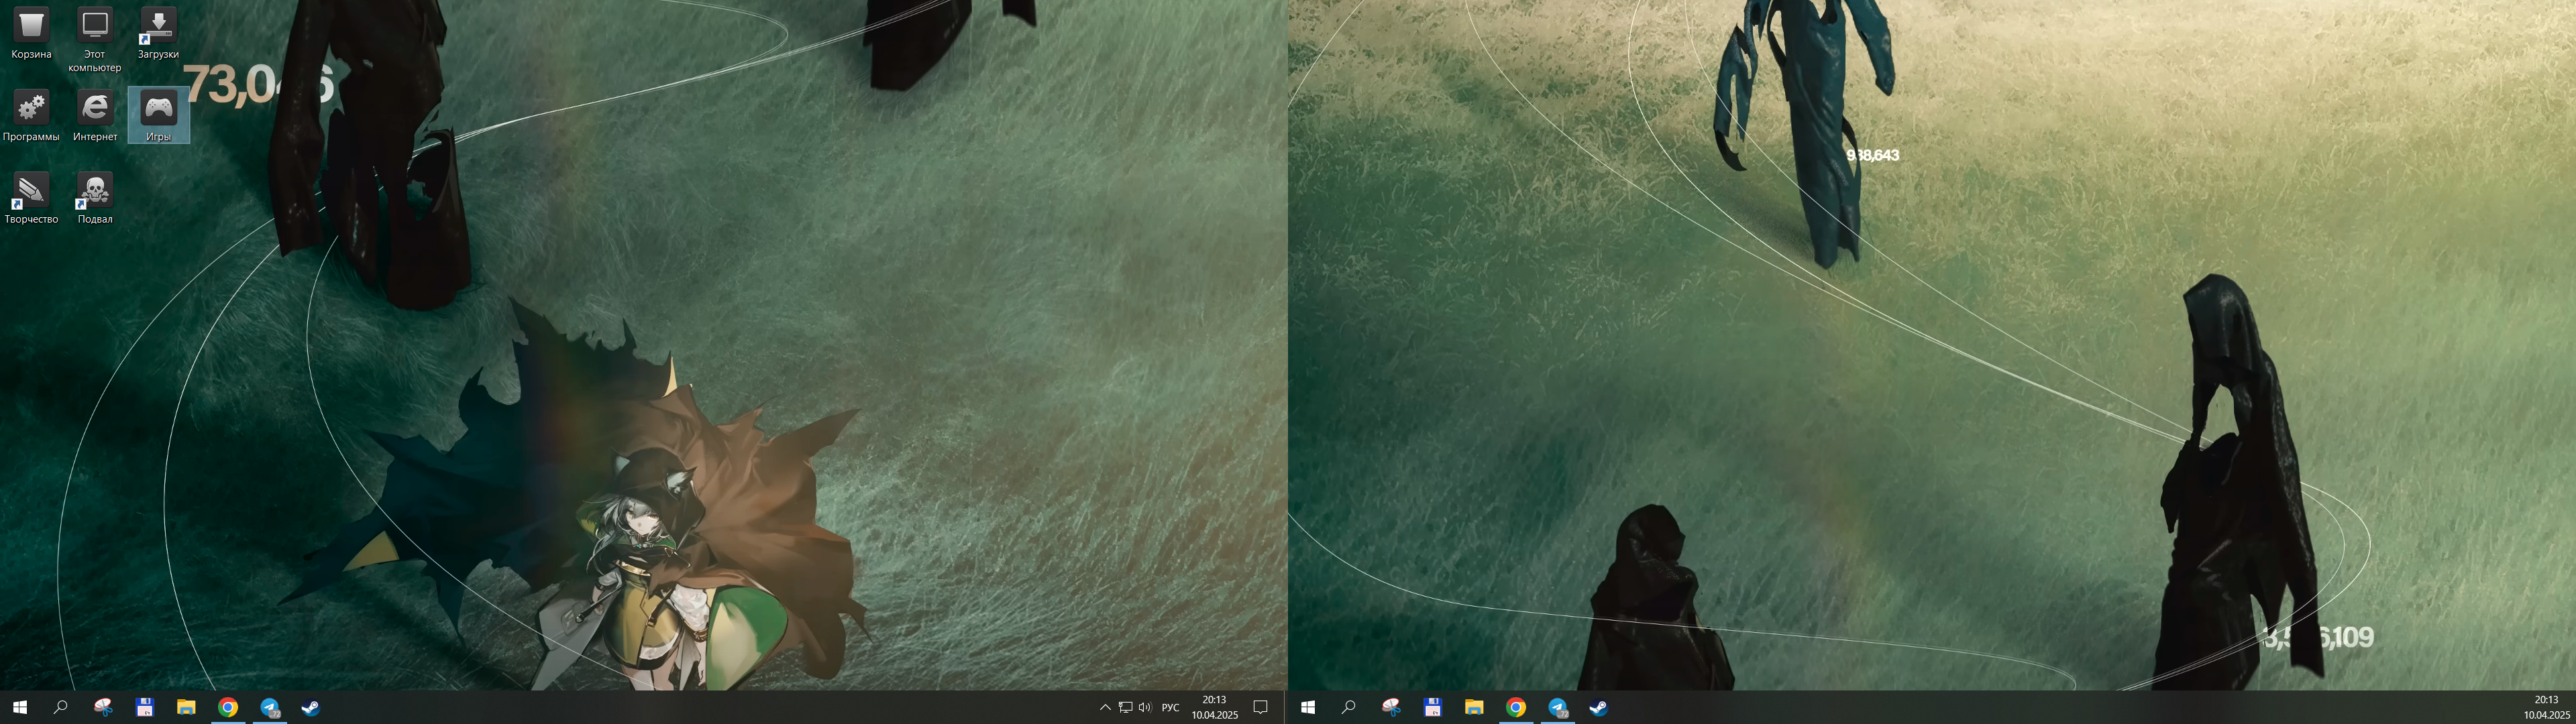Click Show desktop sliver on primary taskbar
The image size is (2576, 724).
(1284, 707)
